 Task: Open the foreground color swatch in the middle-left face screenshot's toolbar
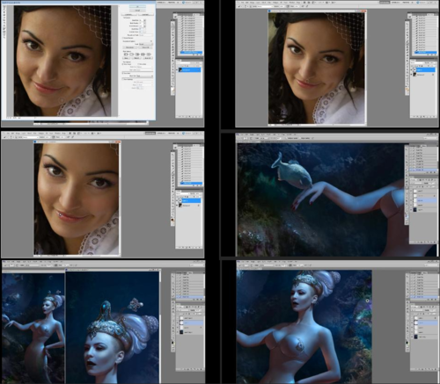(x=172, y=219)
